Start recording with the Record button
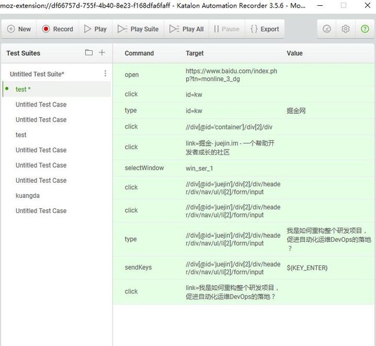The height and width of the screenshot is (346, 376). click(57, 29)
